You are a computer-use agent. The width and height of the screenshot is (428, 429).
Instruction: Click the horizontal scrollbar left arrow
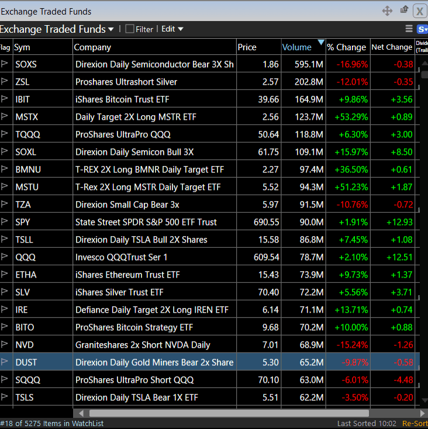pos(81,413)
